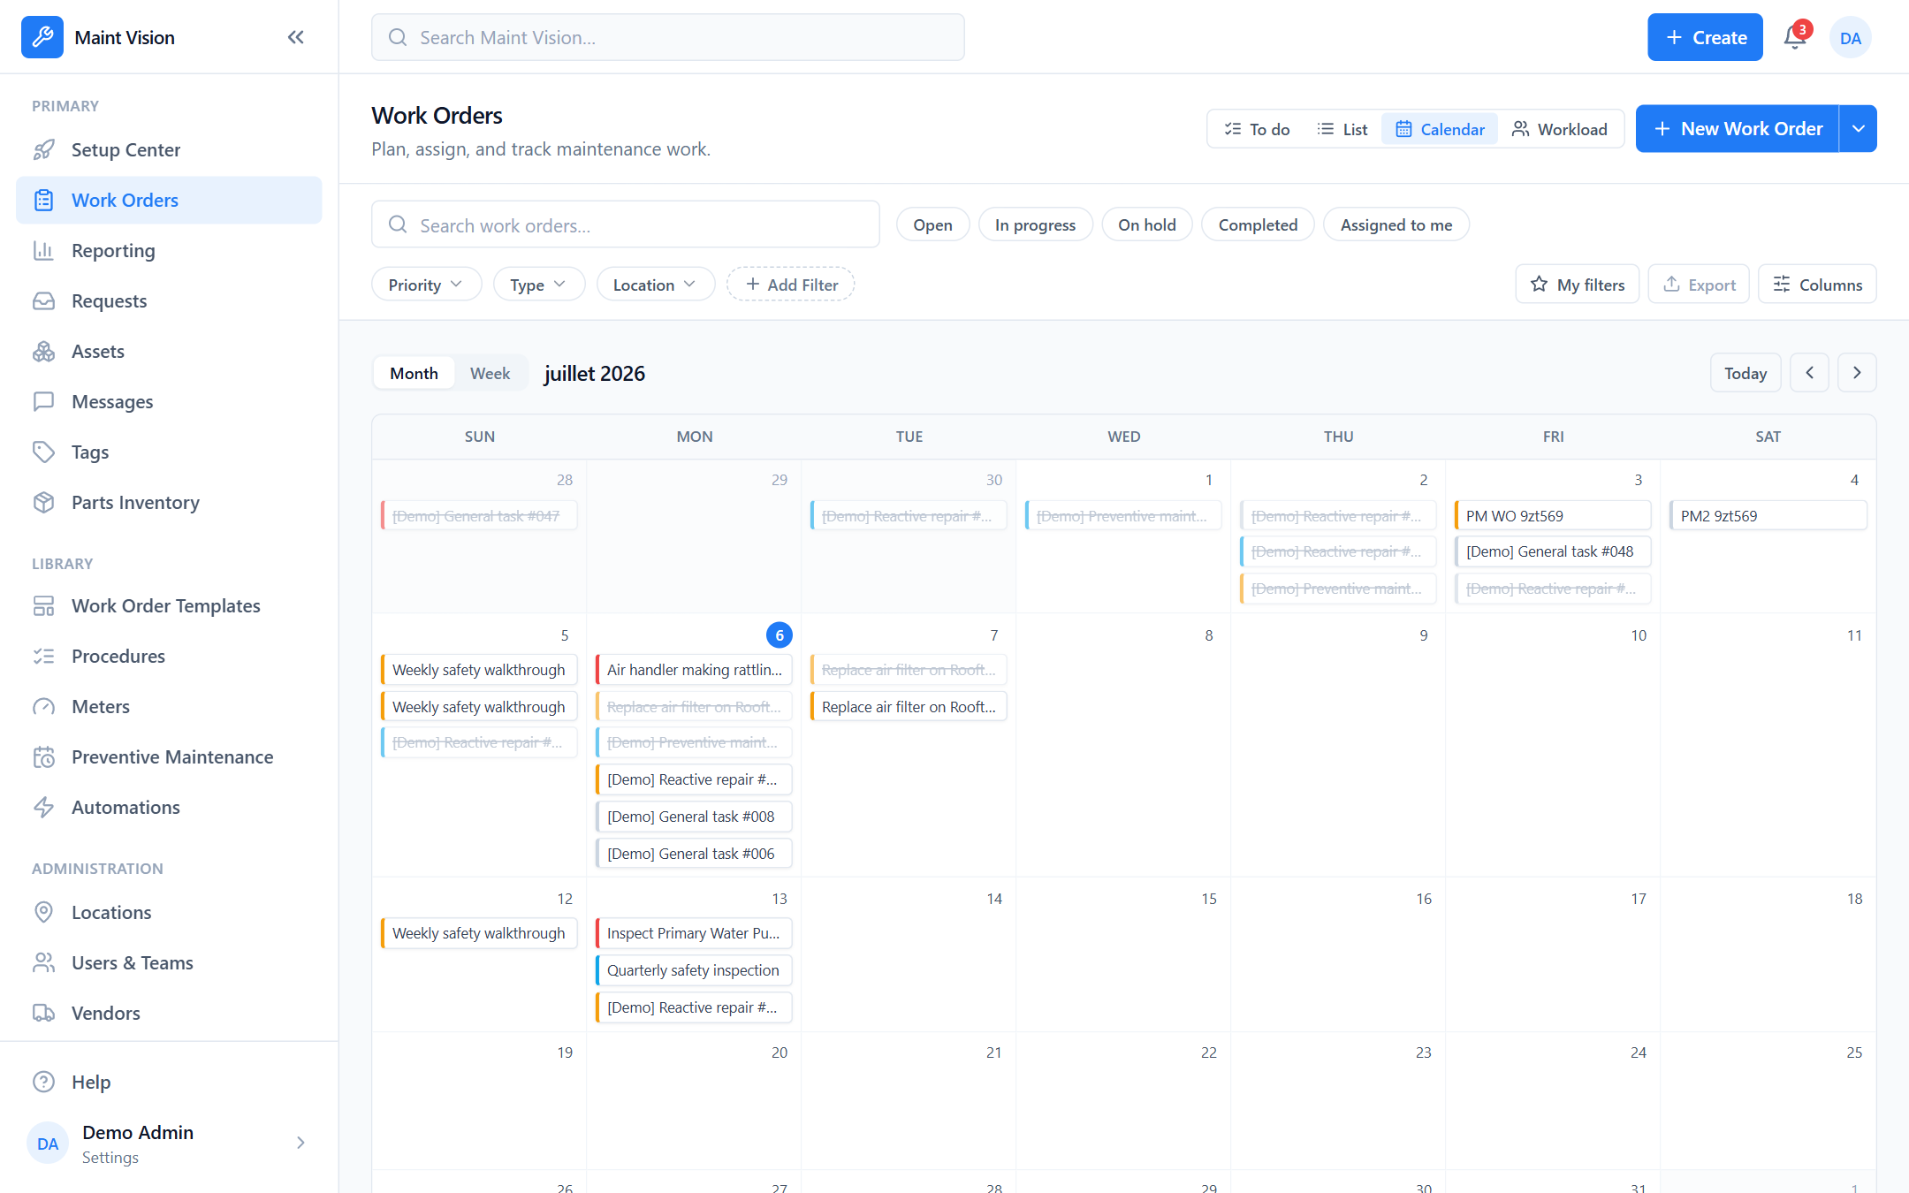
Task: Collapse the sidebar with double chevron icon
Action: pyautogui.click(x=296, y=37)
